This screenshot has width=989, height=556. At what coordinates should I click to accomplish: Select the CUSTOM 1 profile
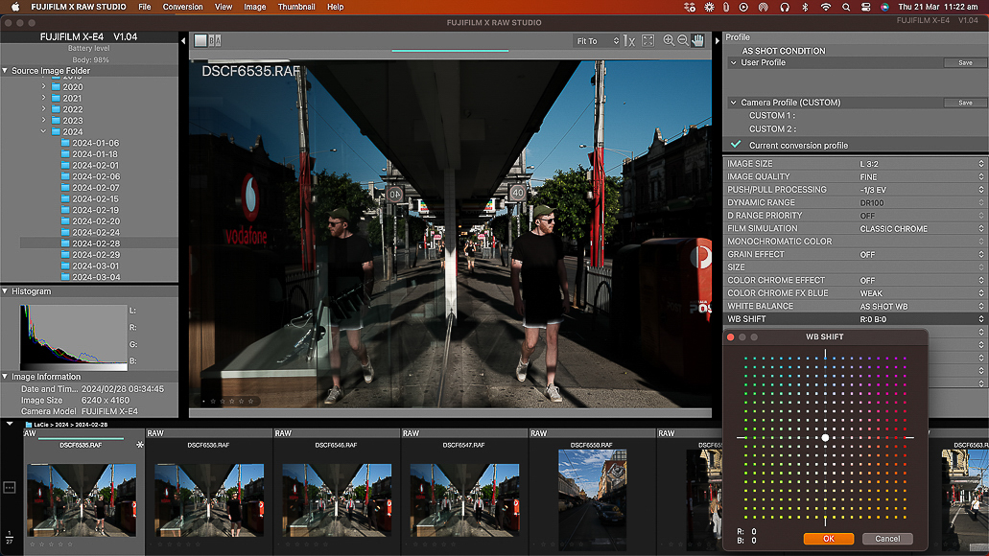pyautogui.click(x=772, y=115)
